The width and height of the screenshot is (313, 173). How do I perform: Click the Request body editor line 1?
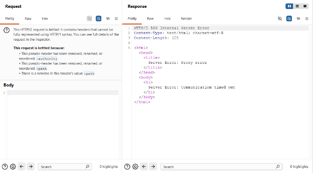[63, 92]
